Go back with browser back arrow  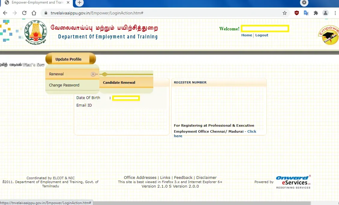(5, 13)
